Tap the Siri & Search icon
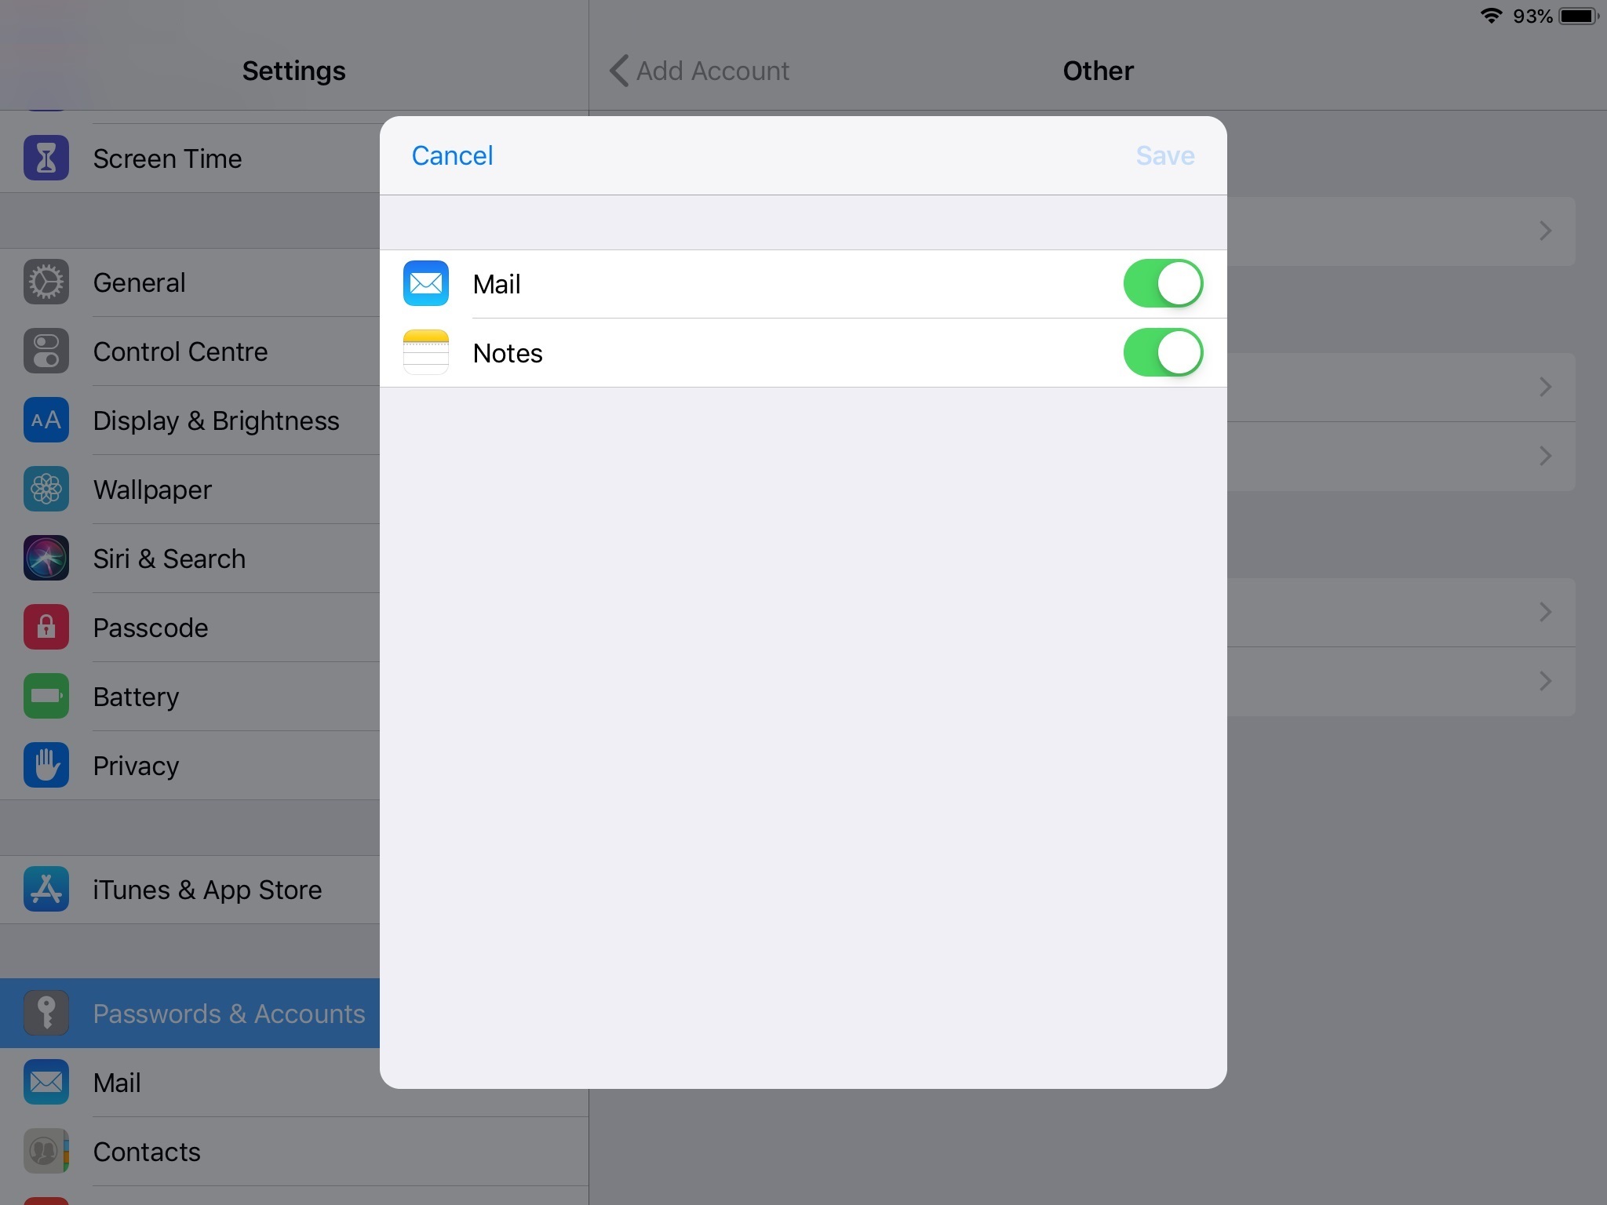The image size is (1607, 1205). coord(46,558)
